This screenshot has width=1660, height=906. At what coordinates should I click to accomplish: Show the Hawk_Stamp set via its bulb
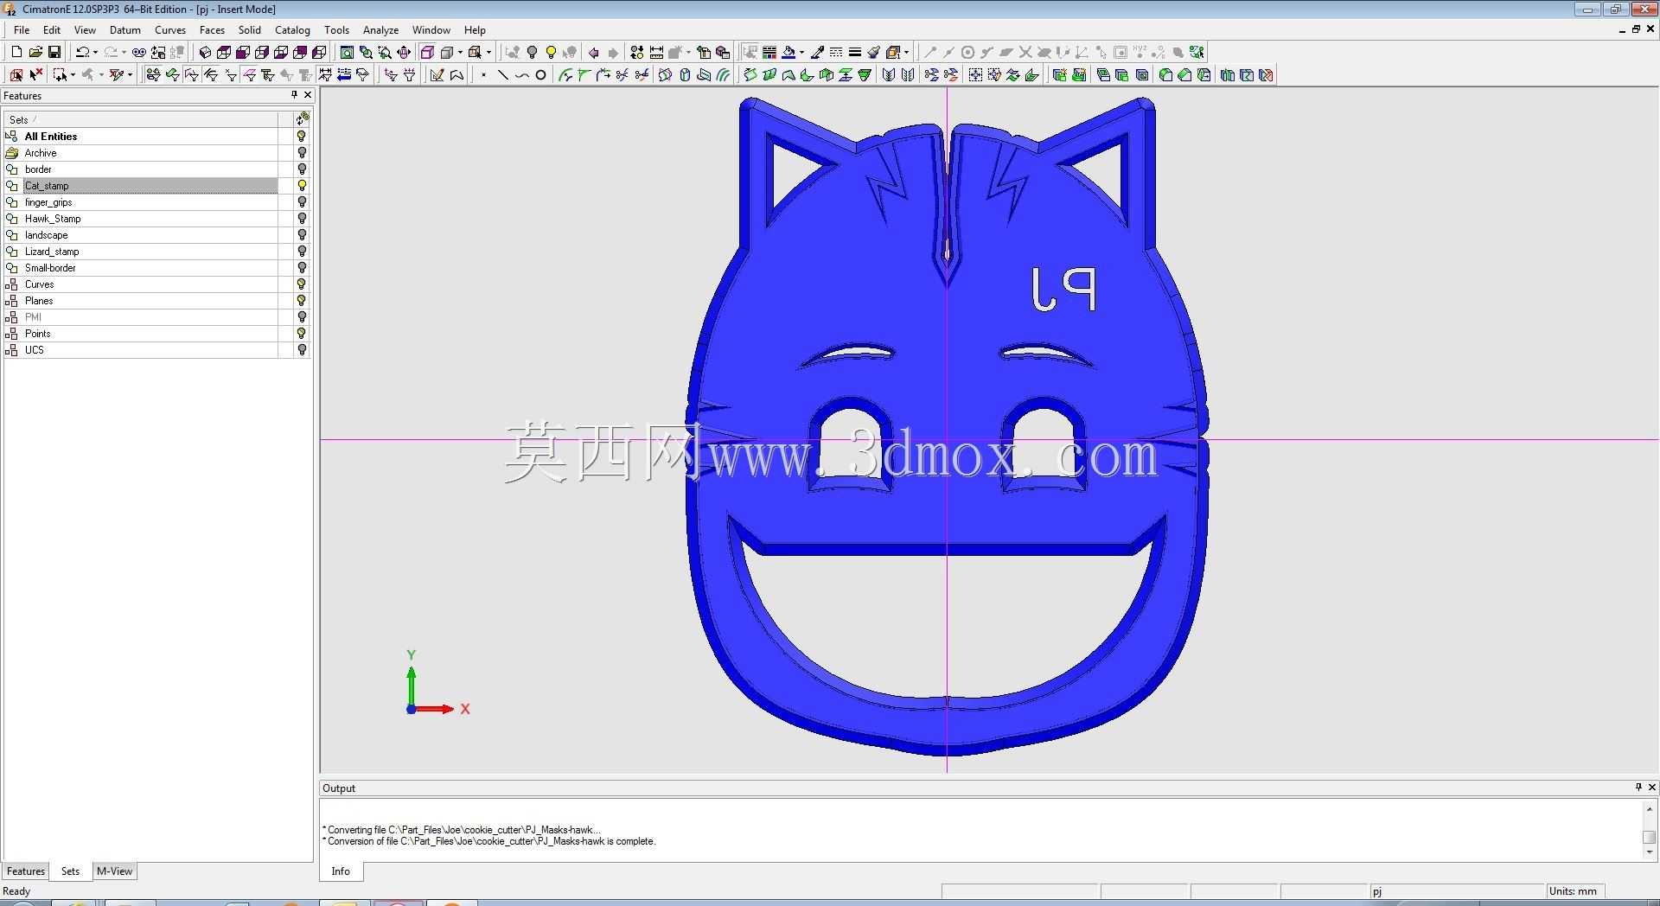click(302, 219)
